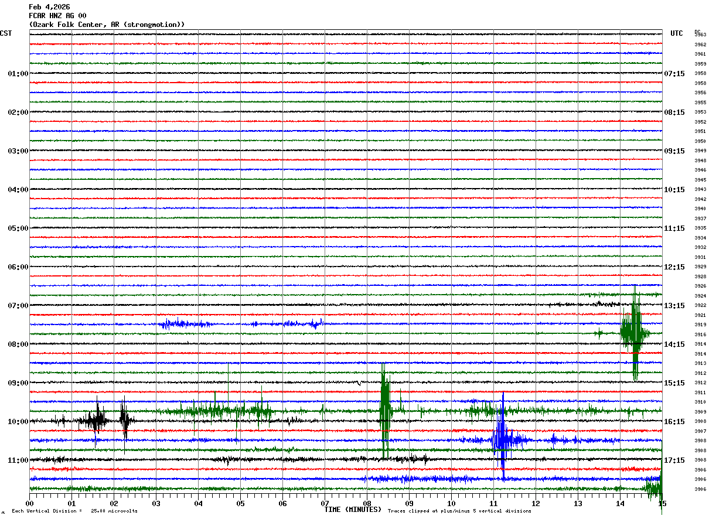Click the DC offset value '3953'
This screenshot has width=709, height=519.
(x=700, y=112)
